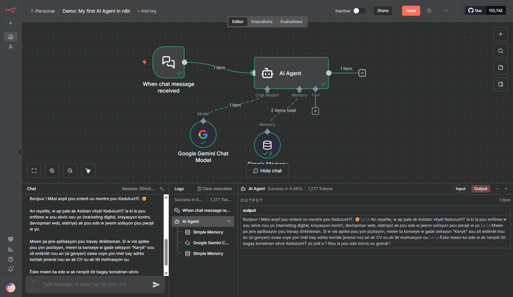Open workflow history icon

click(x=429, y=11)
